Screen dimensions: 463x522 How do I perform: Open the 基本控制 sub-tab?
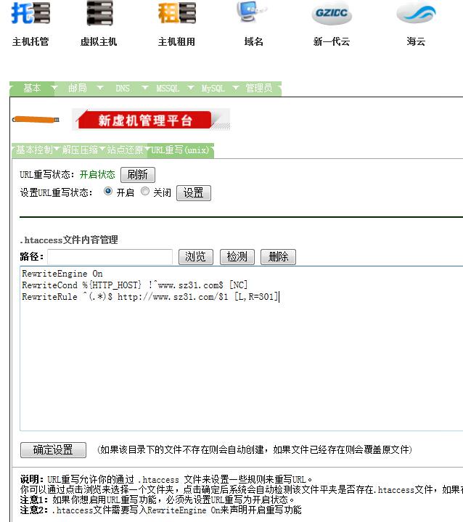(35, 150)
